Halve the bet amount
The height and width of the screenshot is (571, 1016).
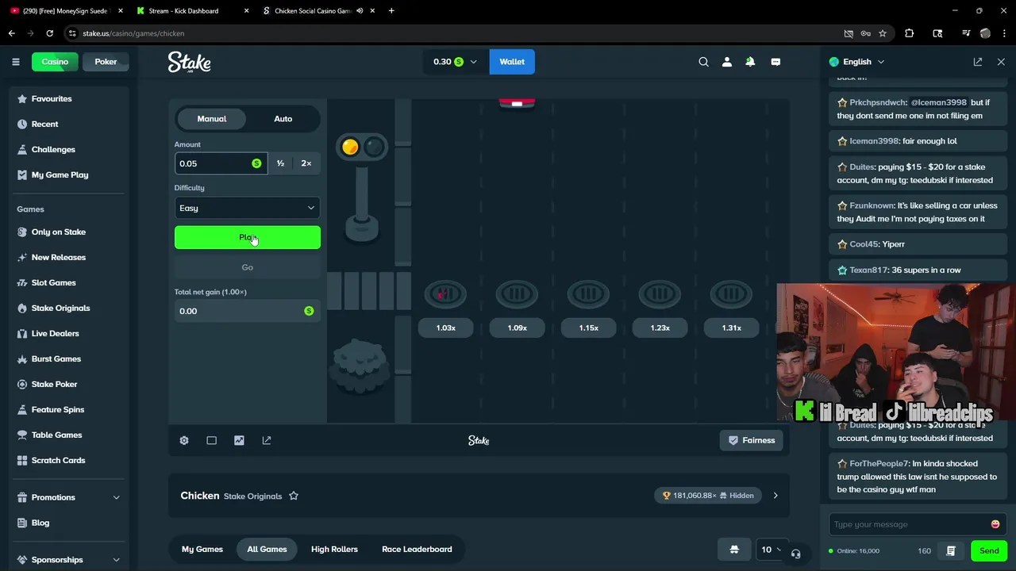point(280,163)
